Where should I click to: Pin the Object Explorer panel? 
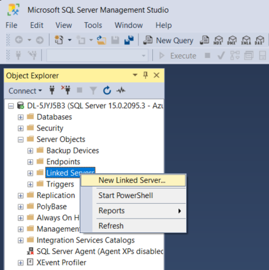[145, 75]
